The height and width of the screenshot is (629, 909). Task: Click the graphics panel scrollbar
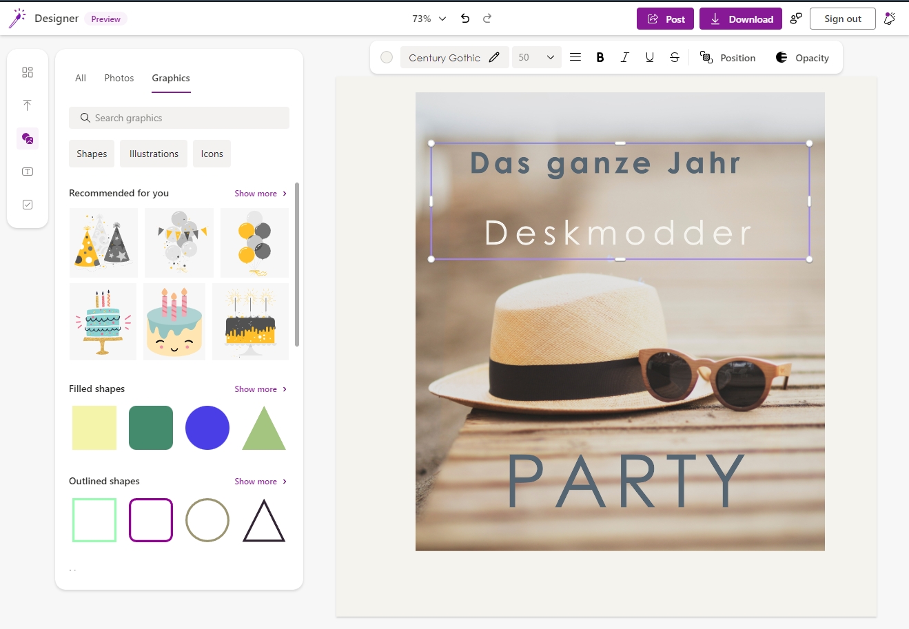tap(297, 265)
